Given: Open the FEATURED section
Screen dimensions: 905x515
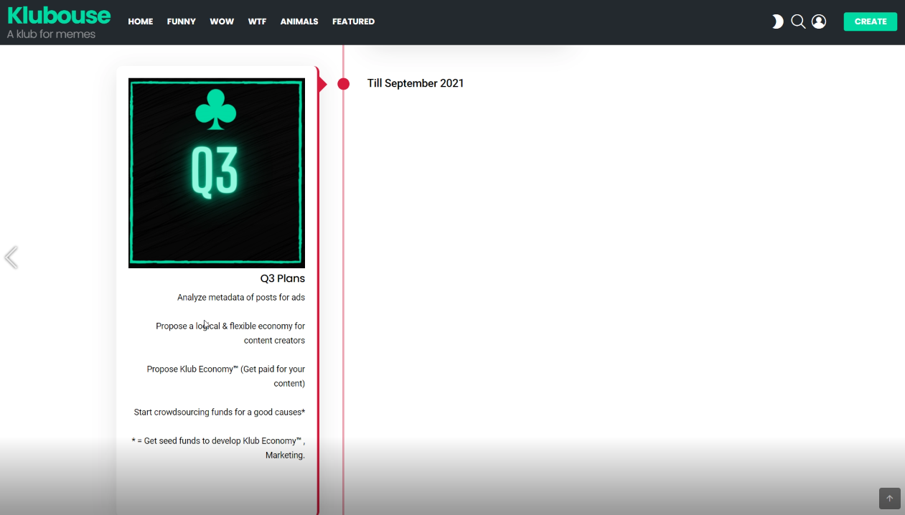Looking at the screenshot, I should [x=353, y=22].
